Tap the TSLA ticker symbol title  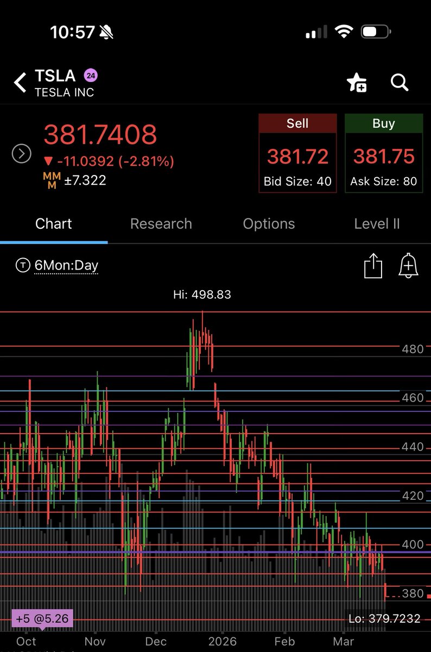pyautogui.click(x=55, y=75)
